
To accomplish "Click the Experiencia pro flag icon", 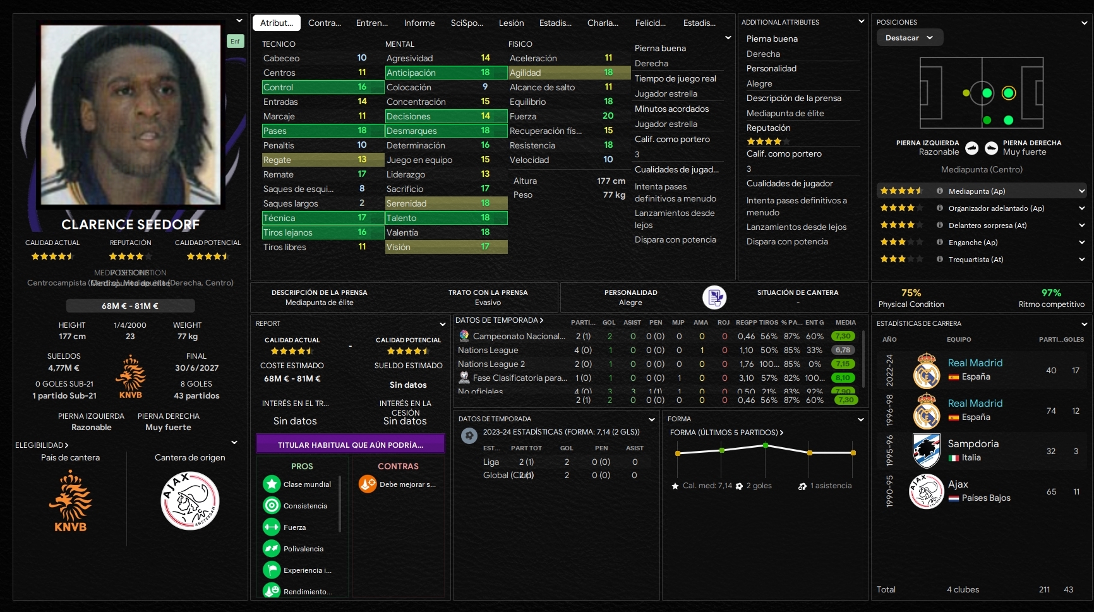I will point(272,570).
